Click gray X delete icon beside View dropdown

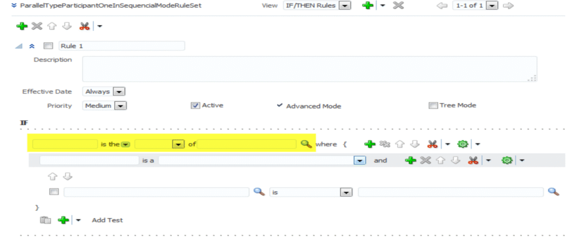398,6
